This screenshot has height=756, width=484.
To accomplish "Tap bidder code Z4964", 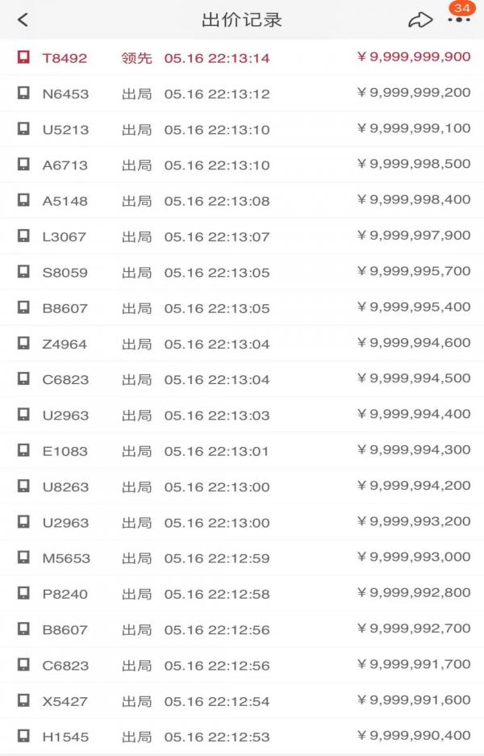I will coord(65,344).
